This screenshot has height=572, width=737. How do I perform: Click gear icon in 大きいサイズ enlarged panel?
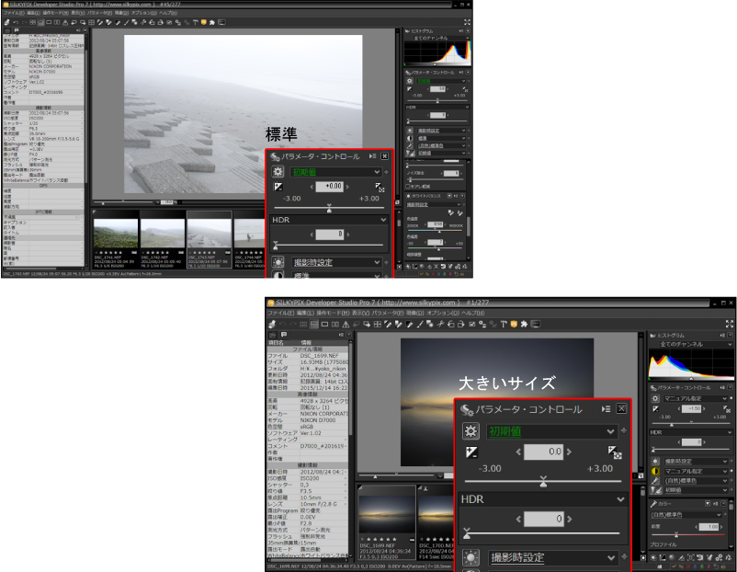(471, 431)
